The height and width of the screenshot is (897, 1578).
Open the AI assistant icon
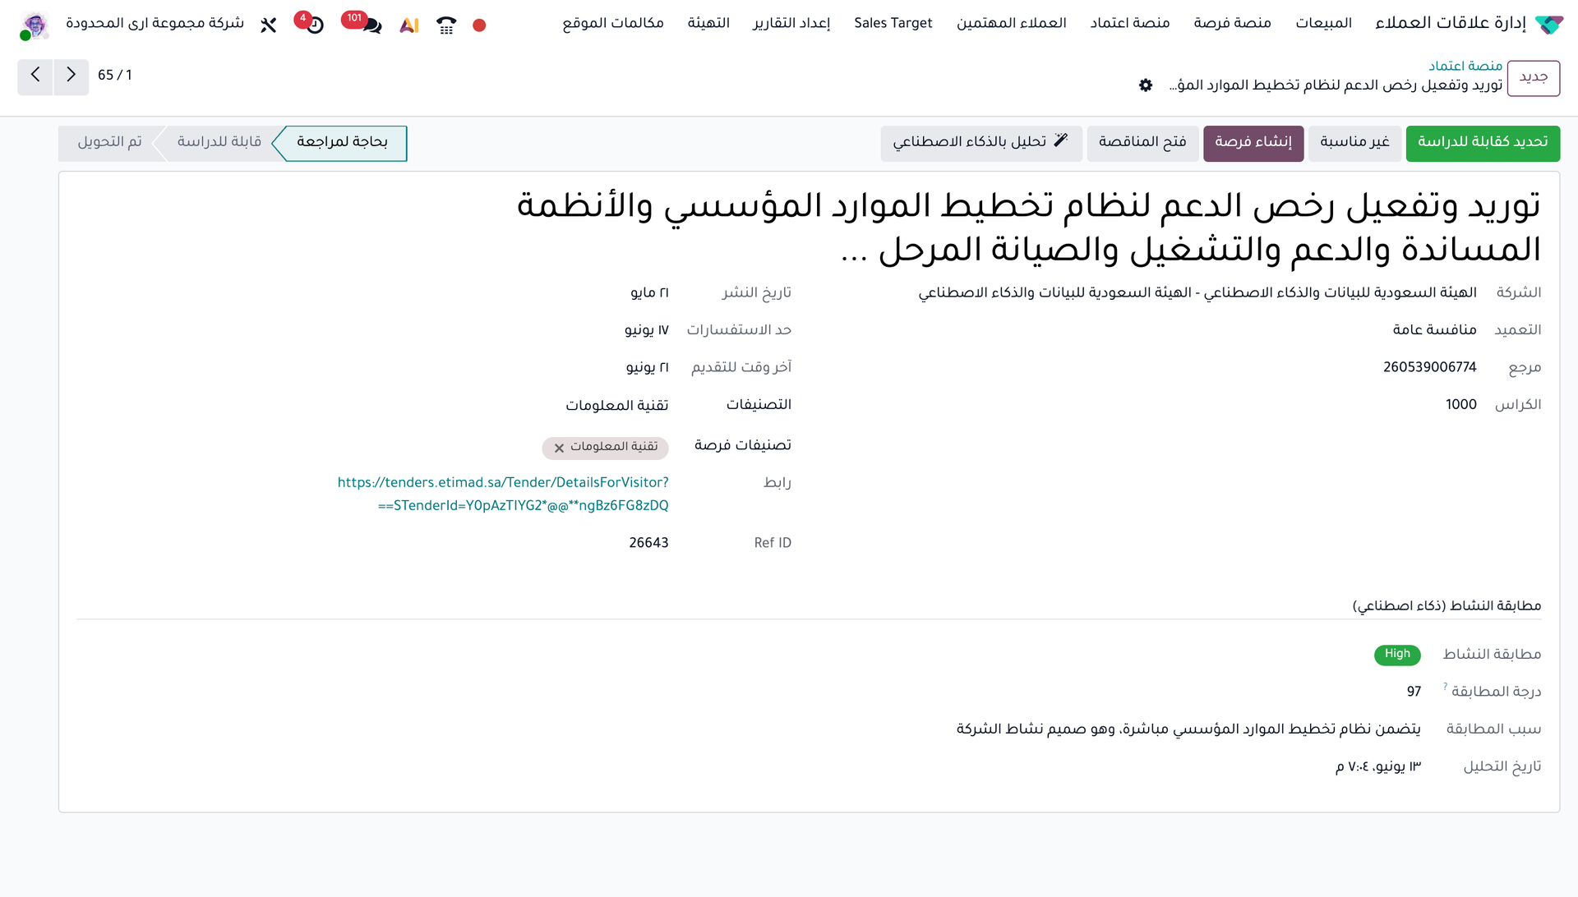(x=409, y=25)
